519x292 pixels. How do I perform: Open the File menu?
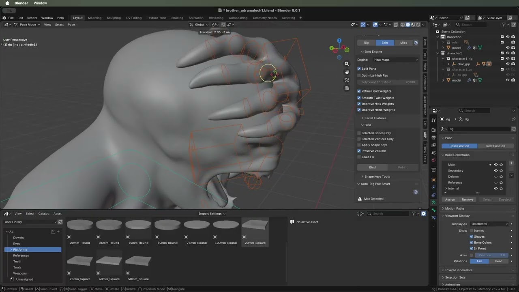(11, 18)
